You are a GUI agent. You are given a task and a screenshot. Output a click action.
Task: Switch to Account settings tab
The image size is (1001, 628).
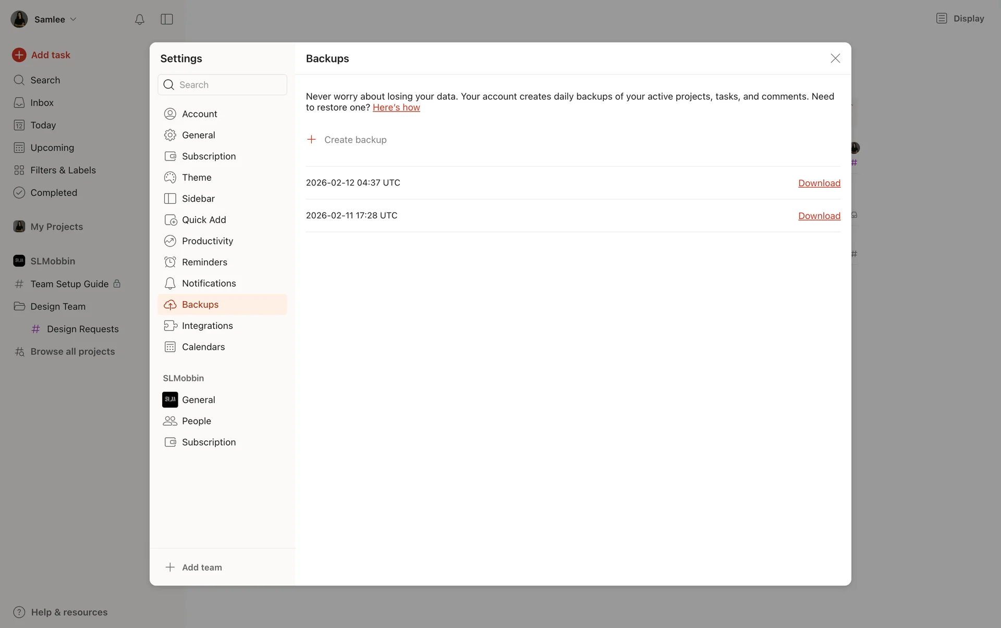point(199,114)
